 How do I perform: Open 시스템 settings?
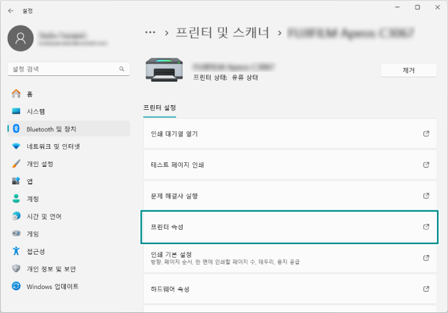(68, 111)
